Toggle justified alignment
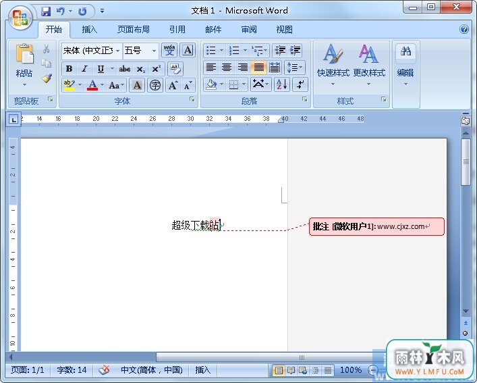 coord(258,68)
